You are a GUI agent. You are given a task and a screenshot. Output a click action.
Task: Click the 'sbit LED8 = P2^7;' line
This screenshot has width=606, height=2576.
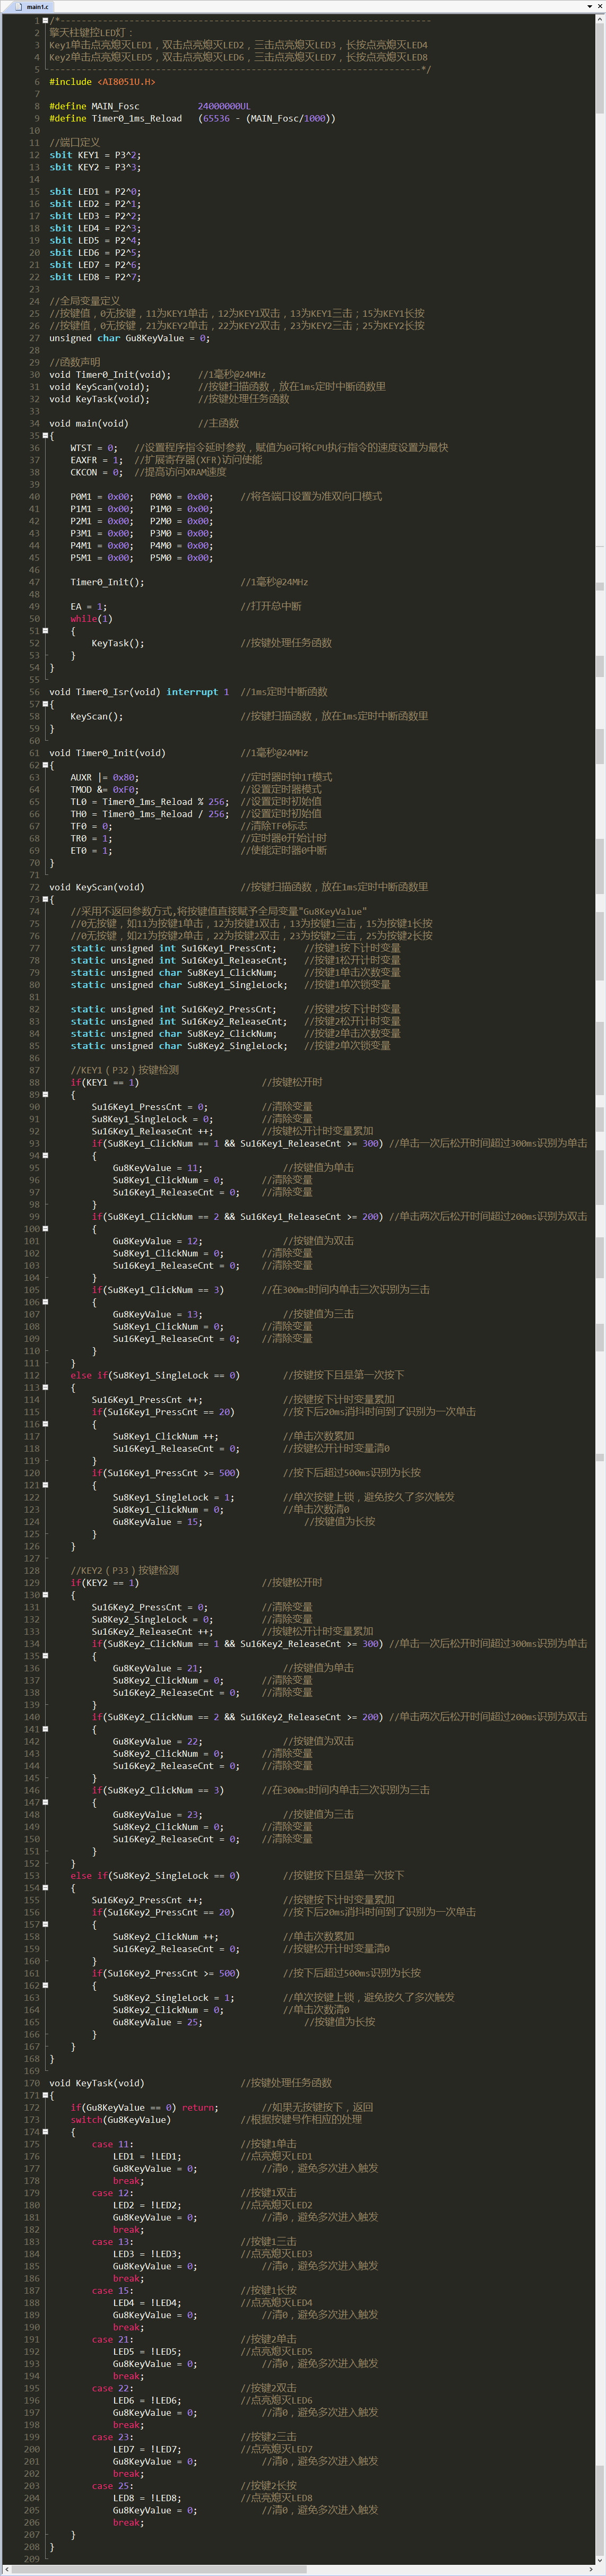coord(95,277)
